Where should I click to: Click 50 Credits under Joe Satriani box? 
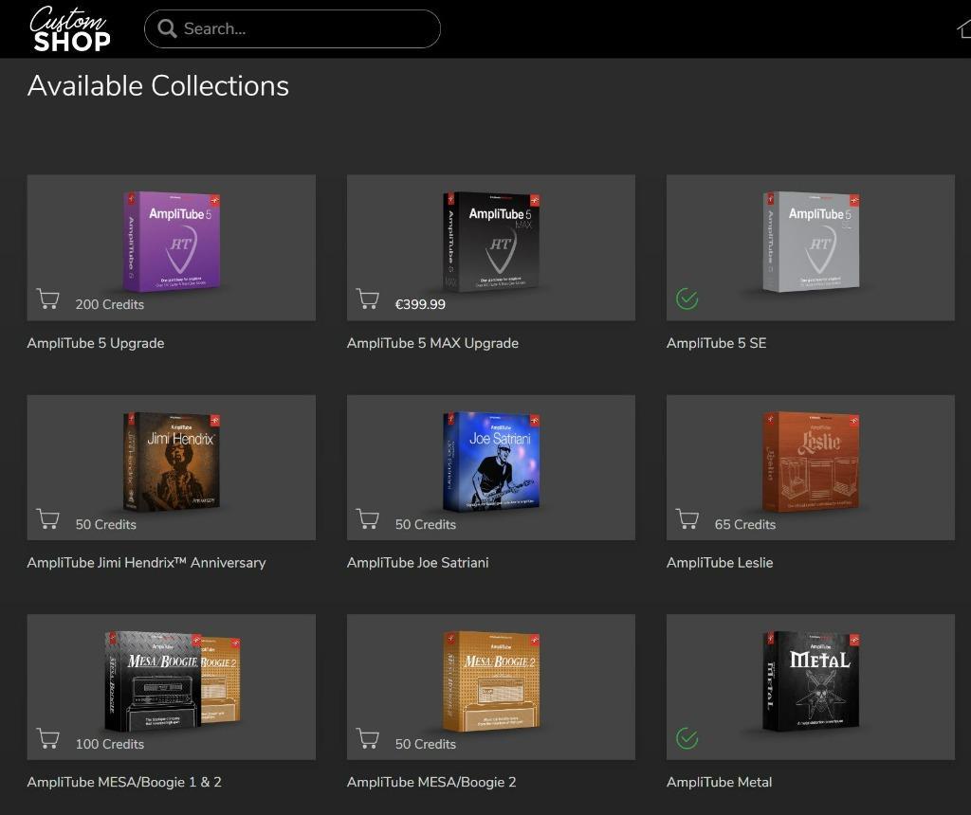[426, 524]
